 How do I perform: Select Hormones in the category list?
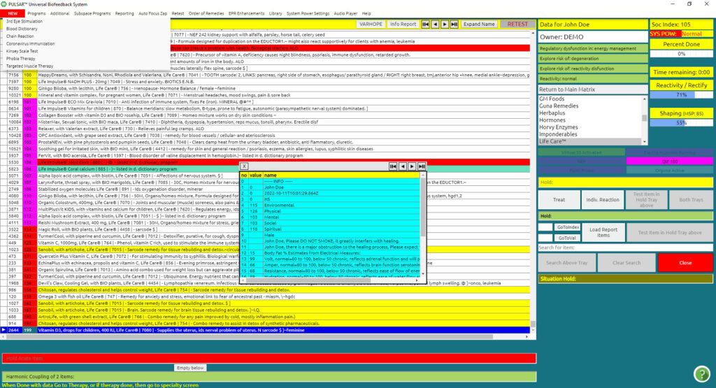click(x=552, y=120)
